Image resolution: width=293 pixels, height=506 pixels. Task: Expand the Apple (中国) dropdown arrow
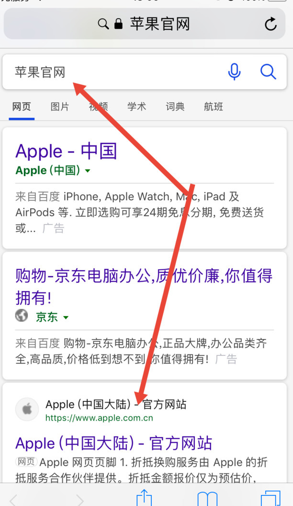click(88, 171)
